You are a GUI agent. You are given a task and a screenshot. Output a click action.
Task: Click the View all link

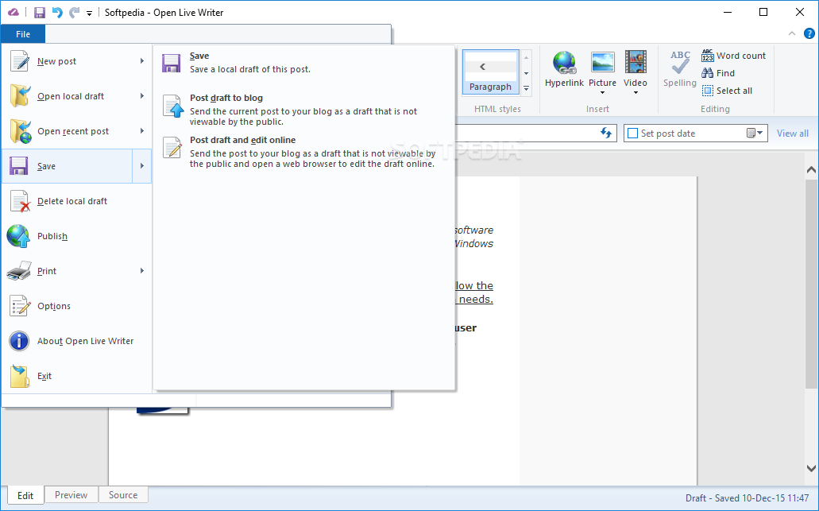[792, 134]
